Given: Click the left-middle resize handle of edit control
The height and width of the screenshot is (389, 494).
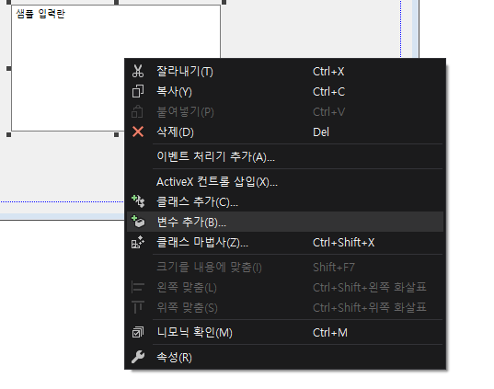Looking at the screenshot, I should tap(9, 68).
